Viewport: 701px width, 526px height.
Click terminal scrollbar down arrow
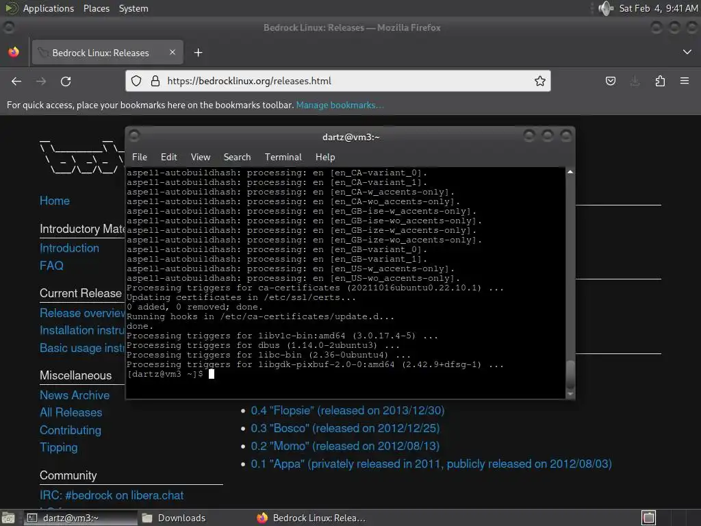click(x=570, y=394)
